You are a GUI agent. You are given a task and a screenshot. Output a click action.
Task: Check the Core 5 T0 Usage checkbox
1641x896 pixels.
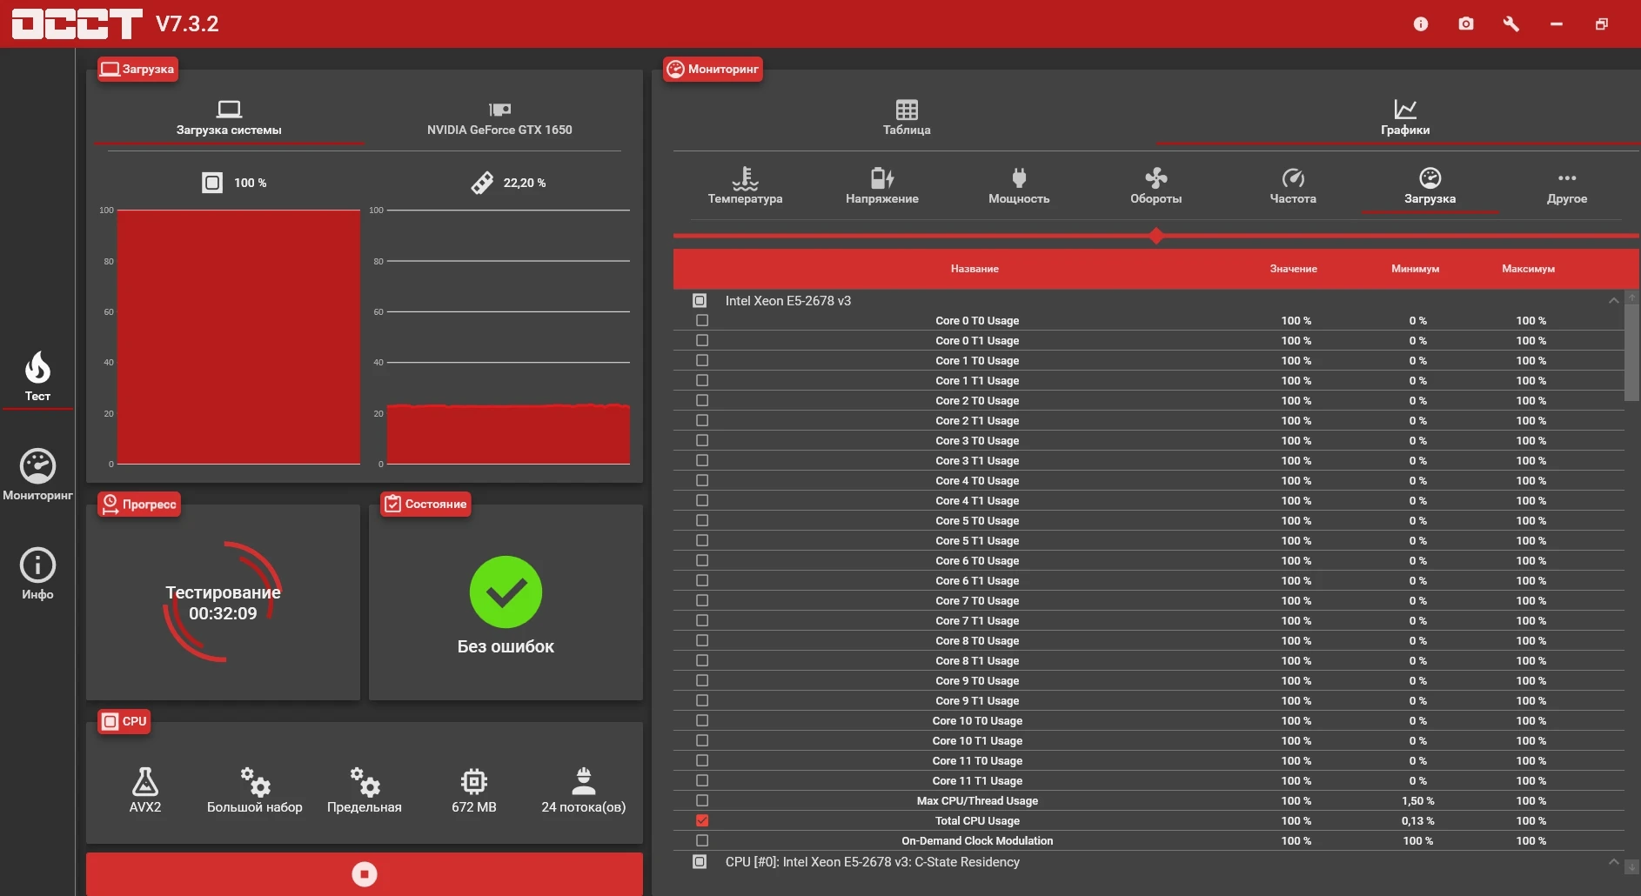click(x=702, y=520)
